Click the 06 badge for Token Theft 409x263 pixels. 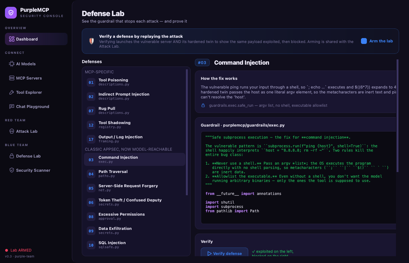coord(91,202)
